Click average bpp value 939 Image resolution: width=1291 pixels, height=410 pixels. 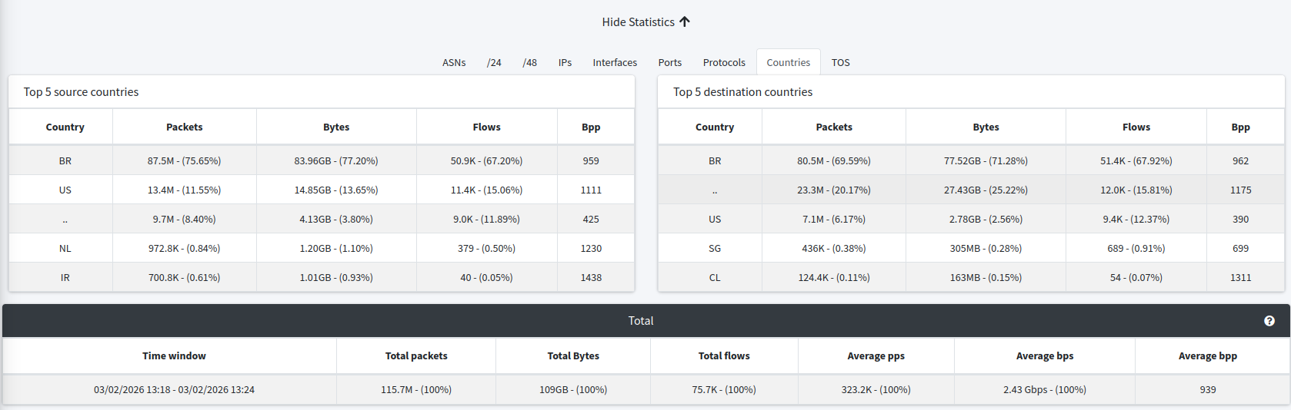1208,389
